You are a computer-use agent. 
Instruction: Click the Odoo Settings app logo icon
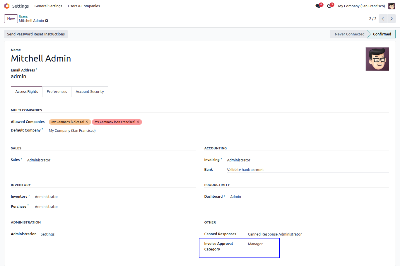(x=7, y=6)
